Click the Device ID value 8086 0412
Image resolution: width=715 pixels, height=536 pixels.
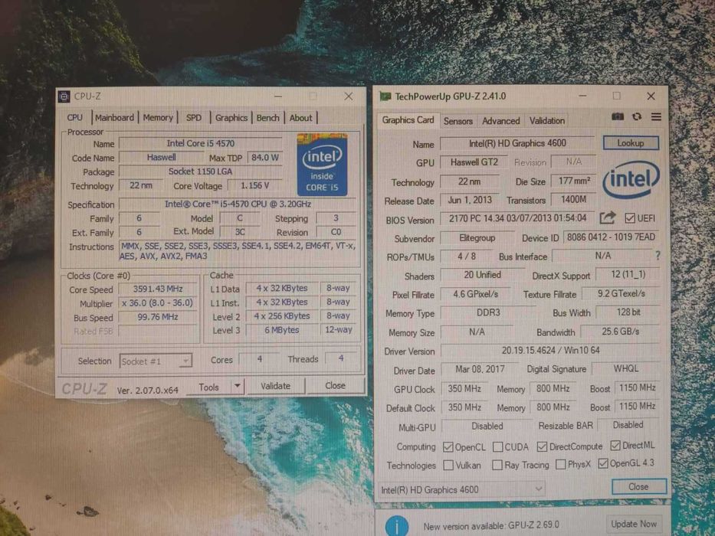[611, 237]
